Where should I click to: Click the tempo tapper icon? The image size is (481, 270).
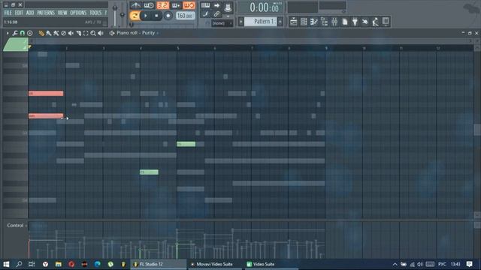pos(365,22)
